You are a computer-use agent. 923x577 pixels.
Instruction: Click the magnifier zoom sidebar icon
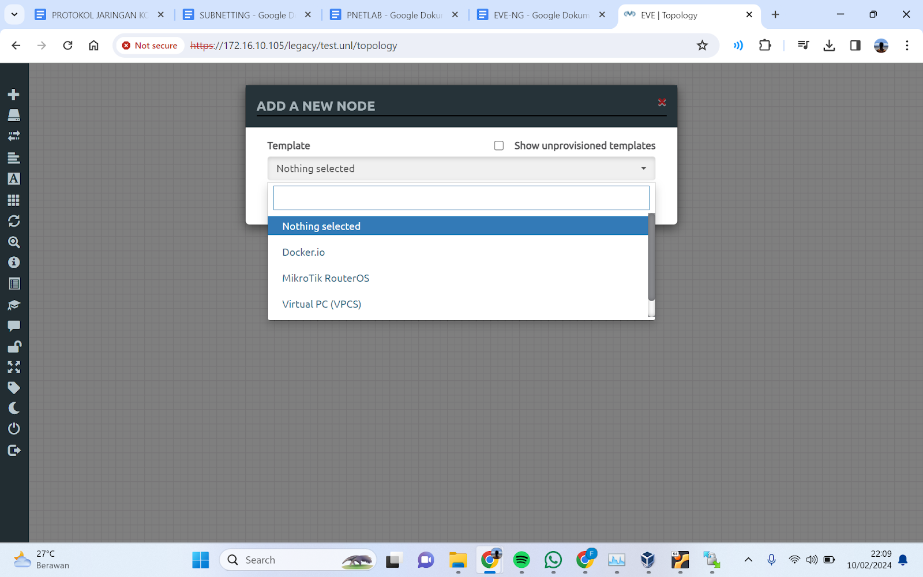click(14, 242)
